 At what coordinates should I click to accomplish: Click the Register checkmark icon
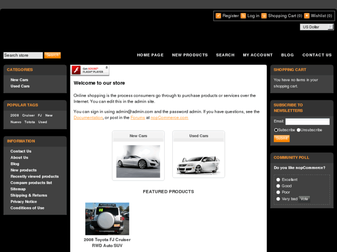(218, 16)
